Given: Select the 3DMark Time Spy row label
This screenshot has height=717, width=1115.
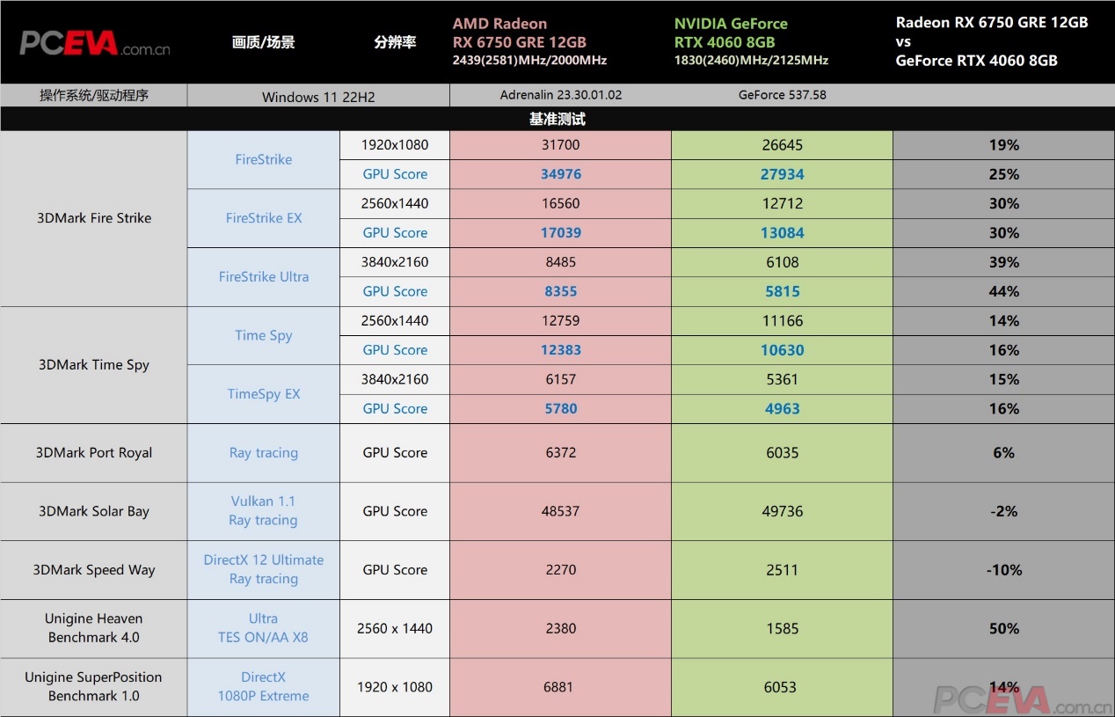Looking at the screenshot, I should tap(94, 365).
